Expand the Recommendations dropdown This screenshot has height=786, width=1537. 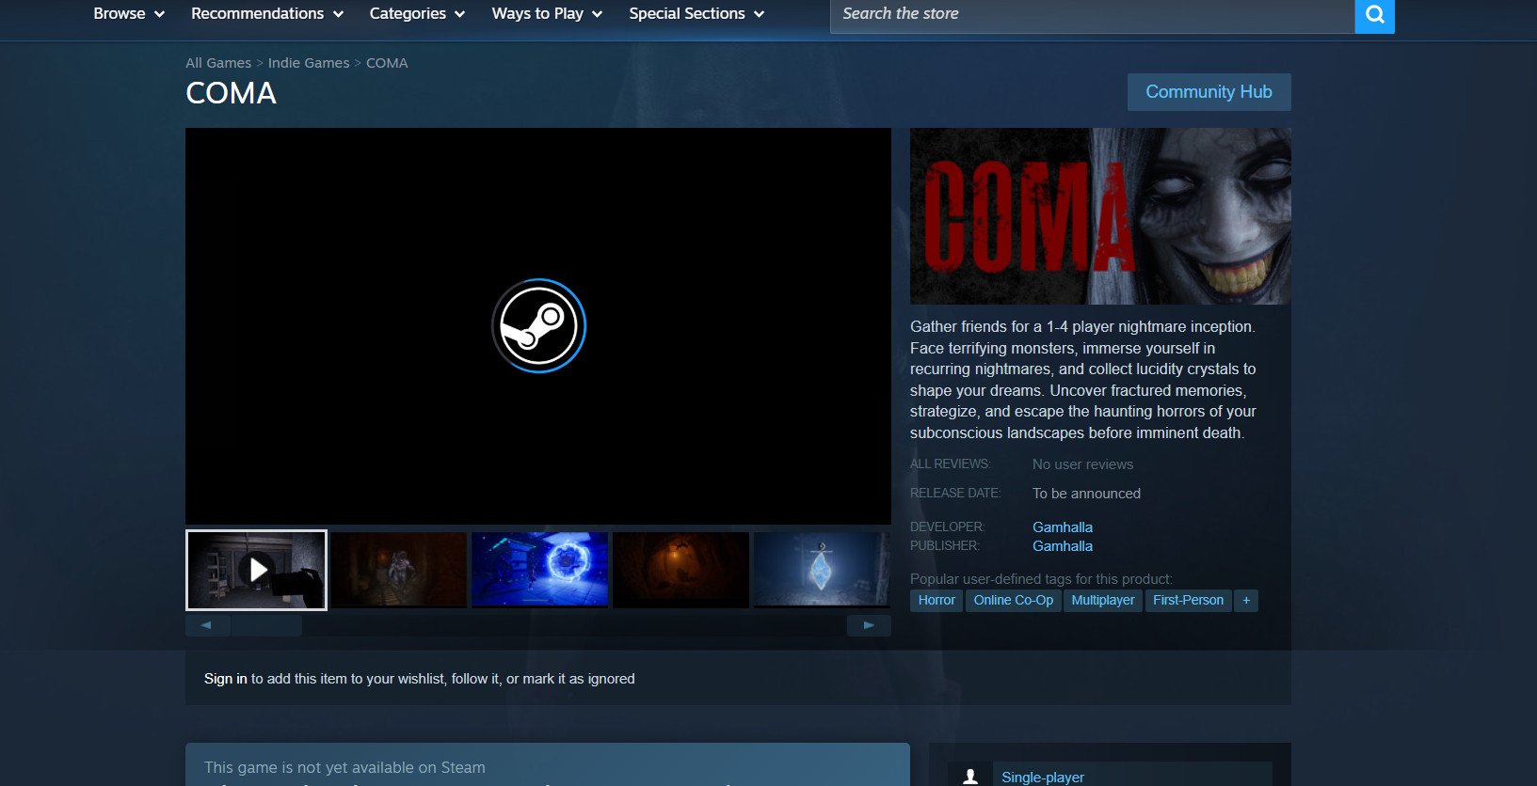(x=266, y=14)
